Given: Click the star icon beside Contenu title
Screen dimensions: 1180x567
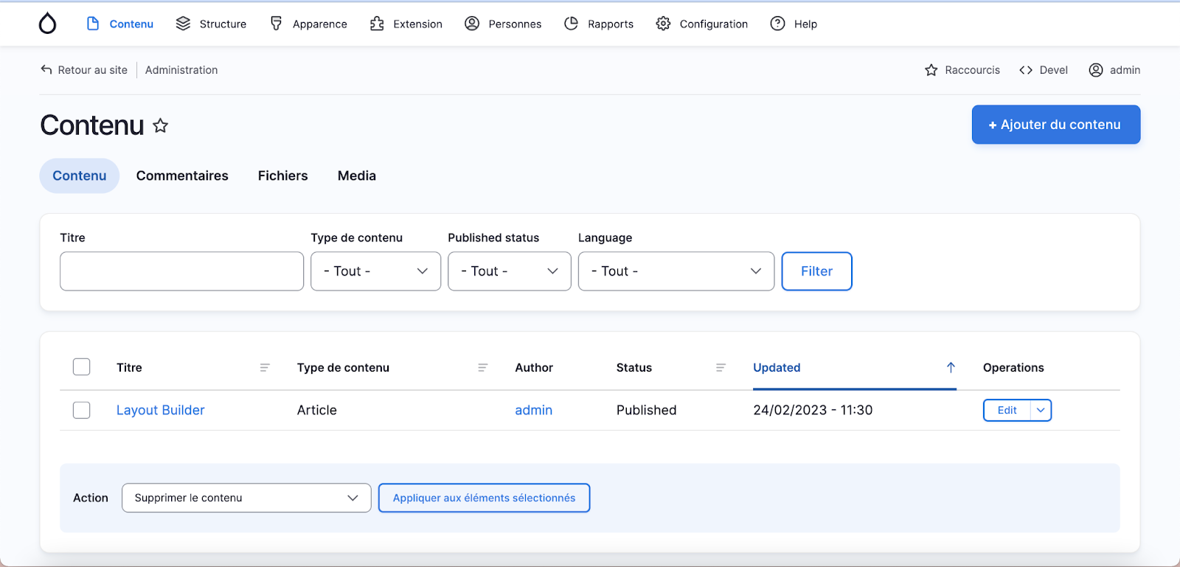Looking at the screenshot, I should (160, 126).
